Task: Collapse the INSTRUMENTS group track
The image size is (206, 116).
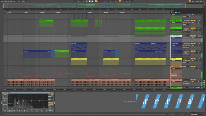Action: point(172,66)
